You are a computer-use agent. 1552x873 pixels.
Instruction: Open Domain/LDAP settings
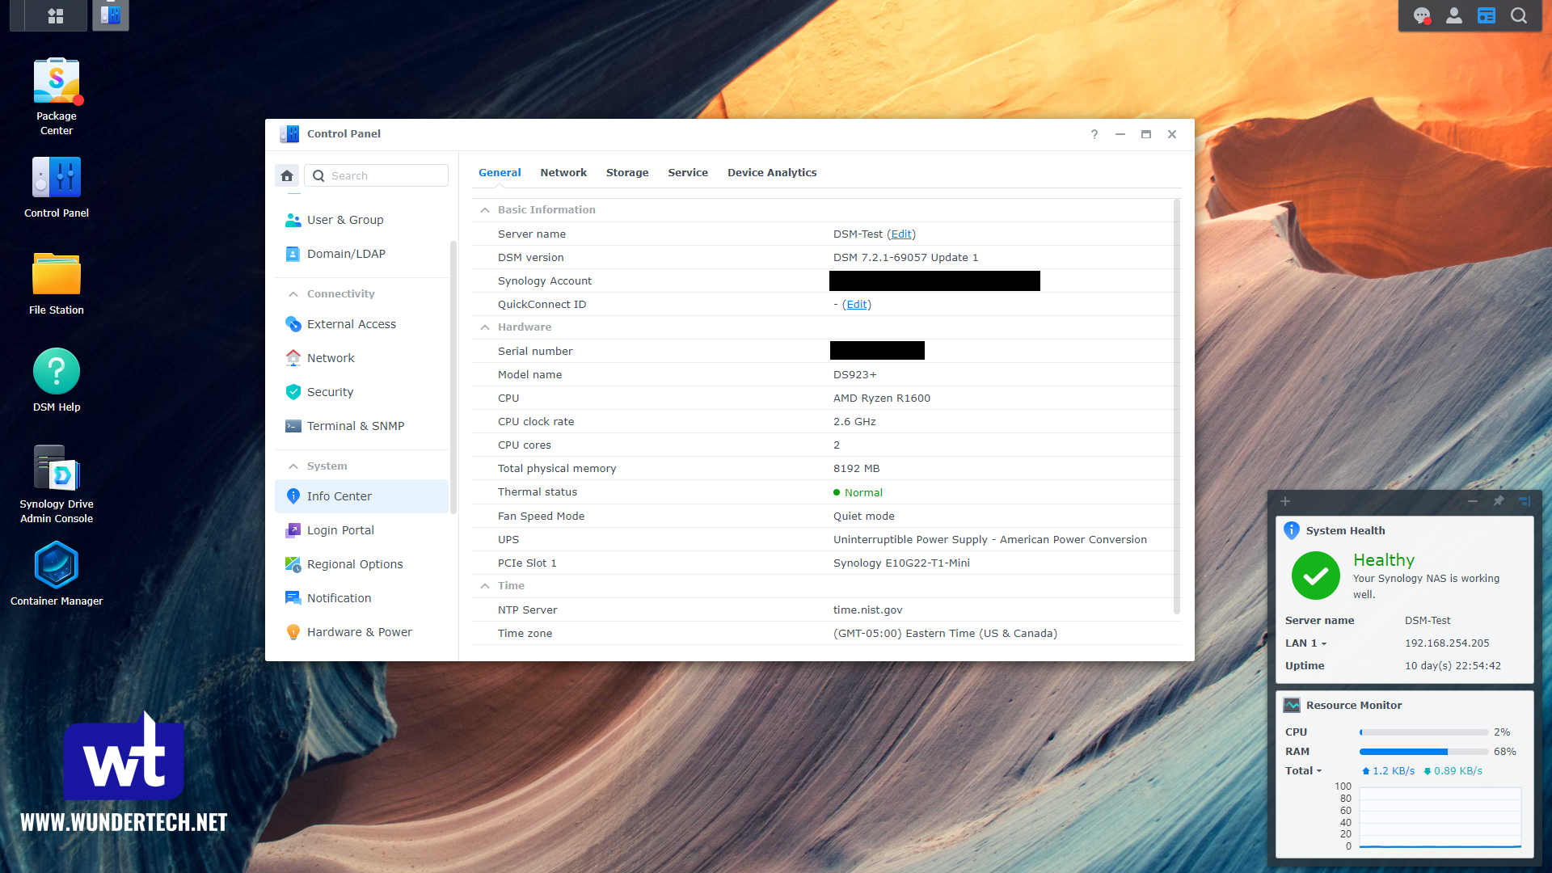pos(361,254)
